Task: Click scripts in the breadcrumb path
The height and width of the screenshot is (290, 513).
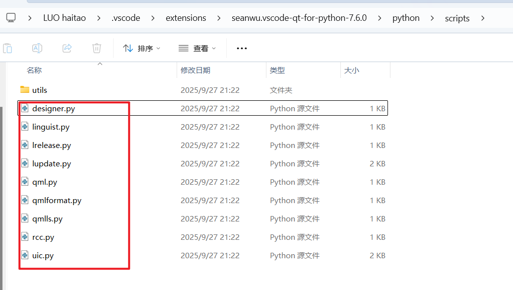Action: pos(457,18)
